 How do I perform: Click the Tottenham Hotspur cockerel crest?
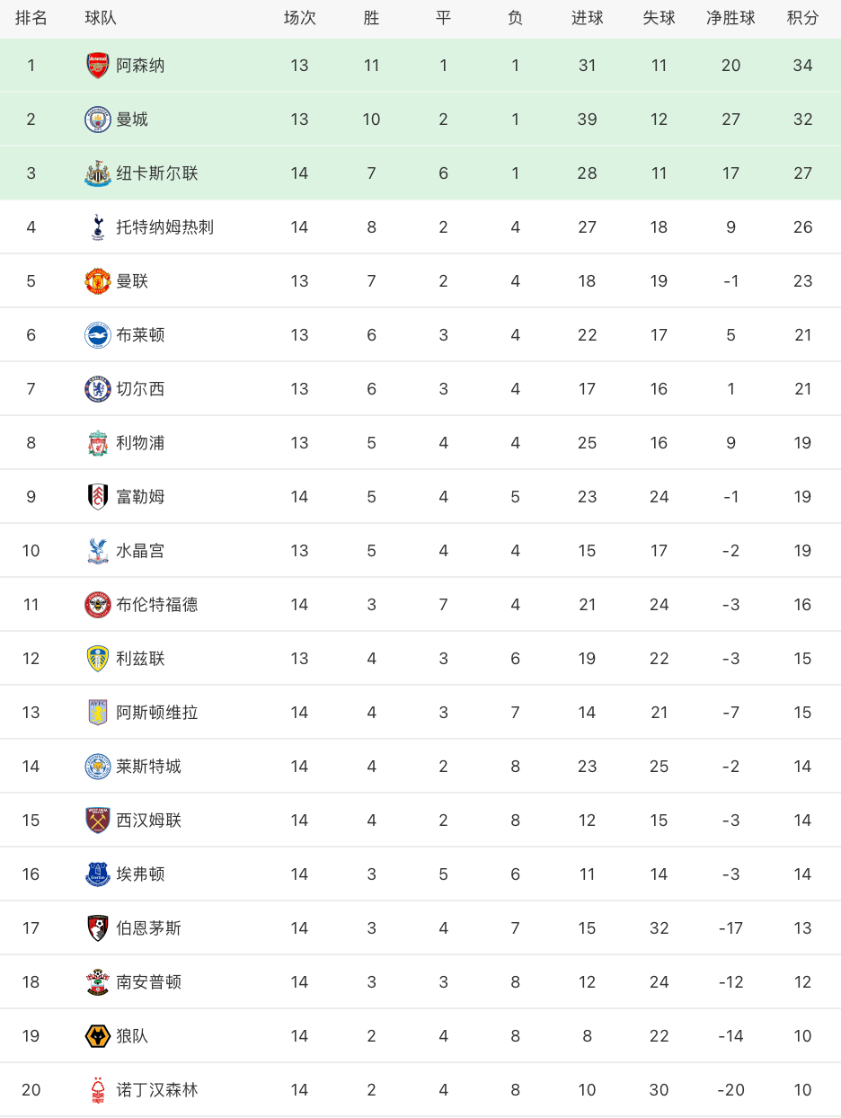(98, 226)
